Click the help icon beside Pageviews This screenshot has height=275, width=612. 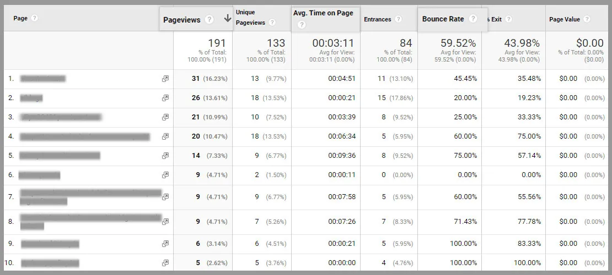pos(209,19)
